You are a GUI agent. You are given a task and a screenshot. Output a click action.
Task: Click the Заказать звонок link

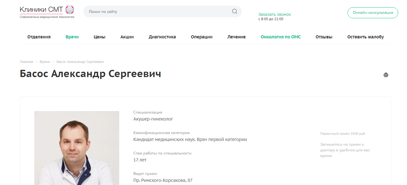(275, 14)
